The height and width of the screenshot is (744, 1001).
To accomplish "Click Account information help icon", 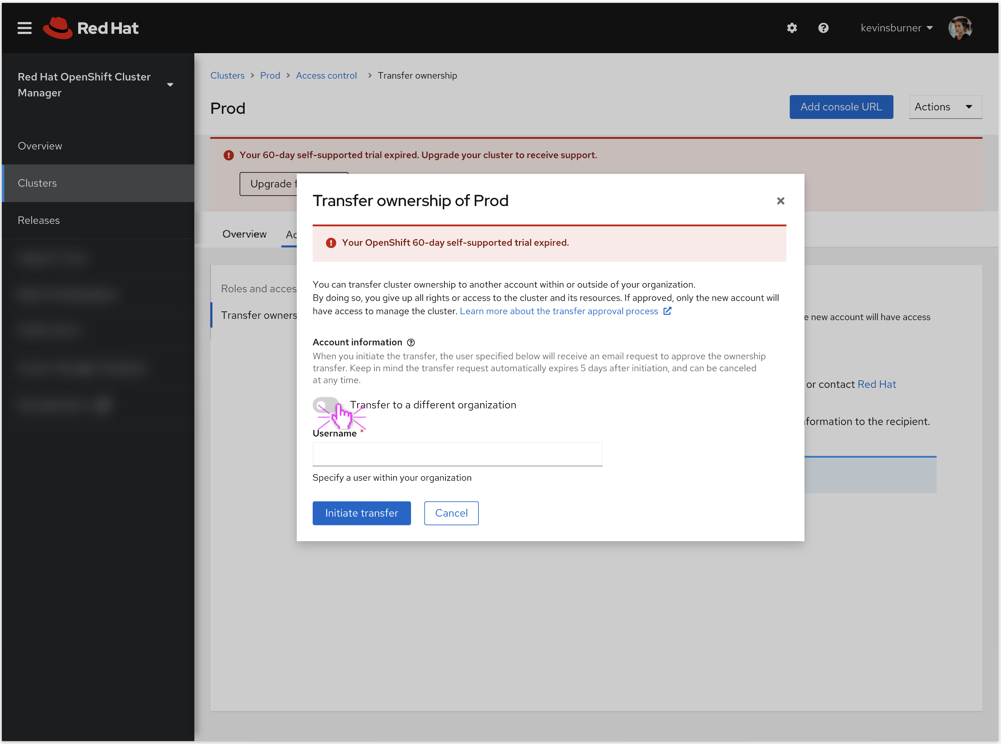I will coord(411,342).
